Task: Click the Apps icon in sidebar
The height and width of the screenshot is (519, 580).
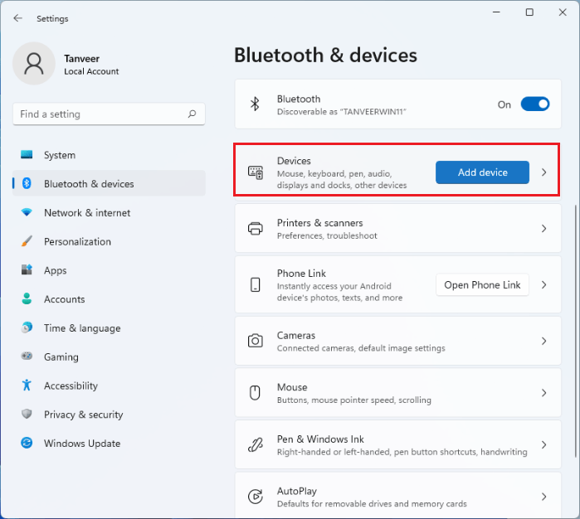Action: (x=27, y=269)
